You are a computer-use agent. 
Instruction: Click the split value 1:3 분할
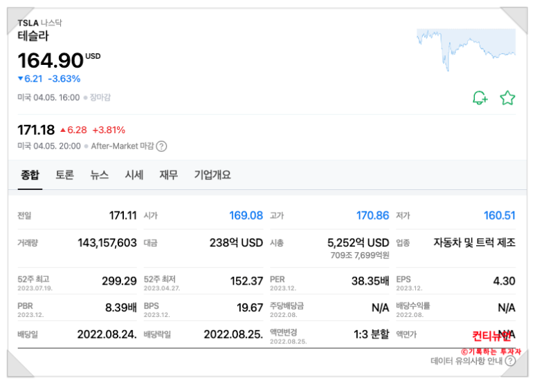click(x=372, y=335)
